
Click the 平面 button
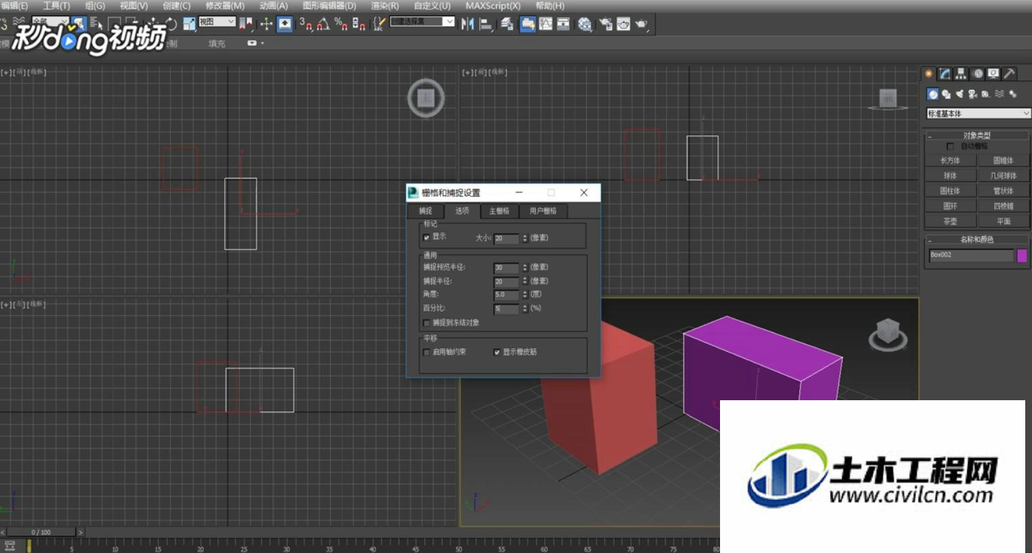(1003, 221)
